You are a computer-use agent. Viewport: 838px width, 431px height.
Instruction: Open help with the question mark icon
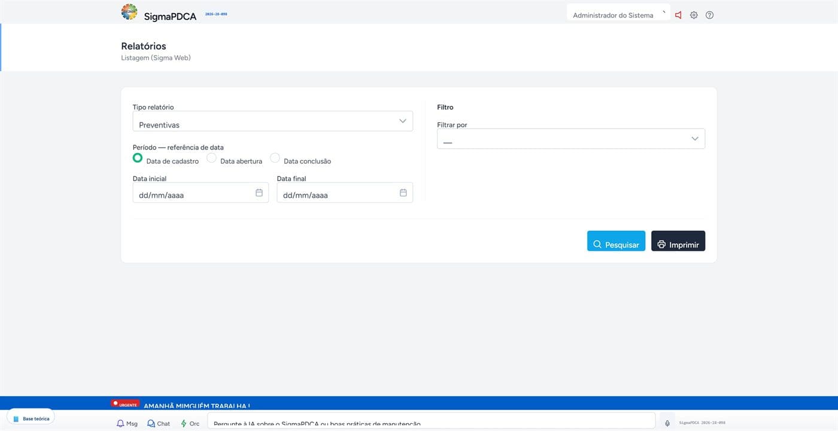709,15
